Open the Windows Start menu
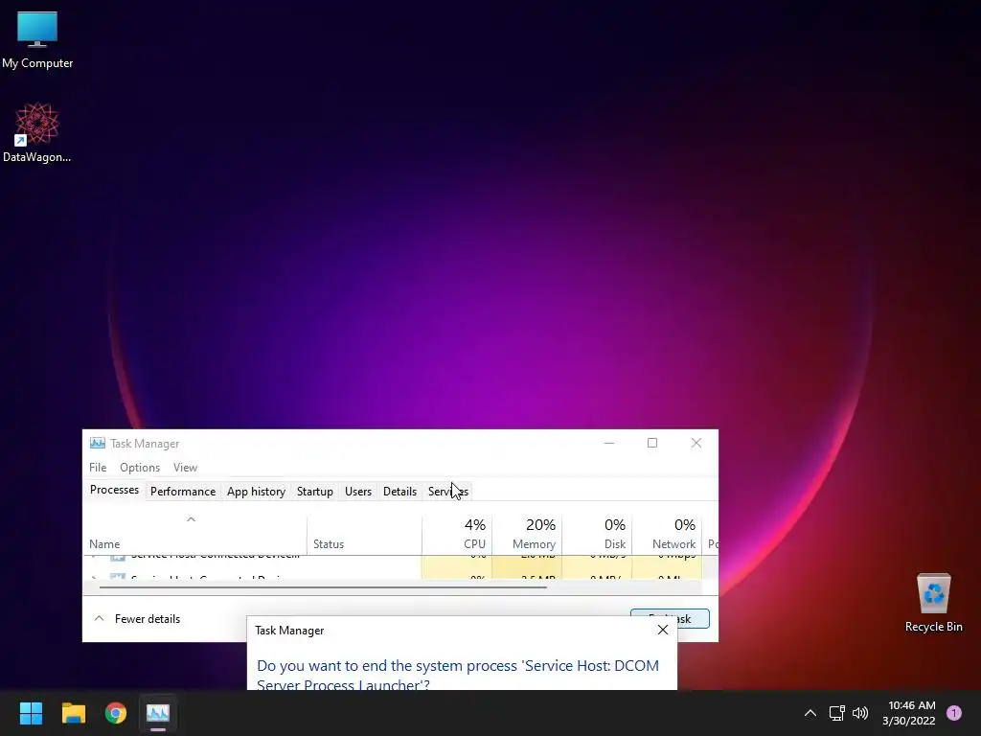Image resolution: width=981 pixels, height=736 pixels. pyautogui.click(x=31, y=713)
